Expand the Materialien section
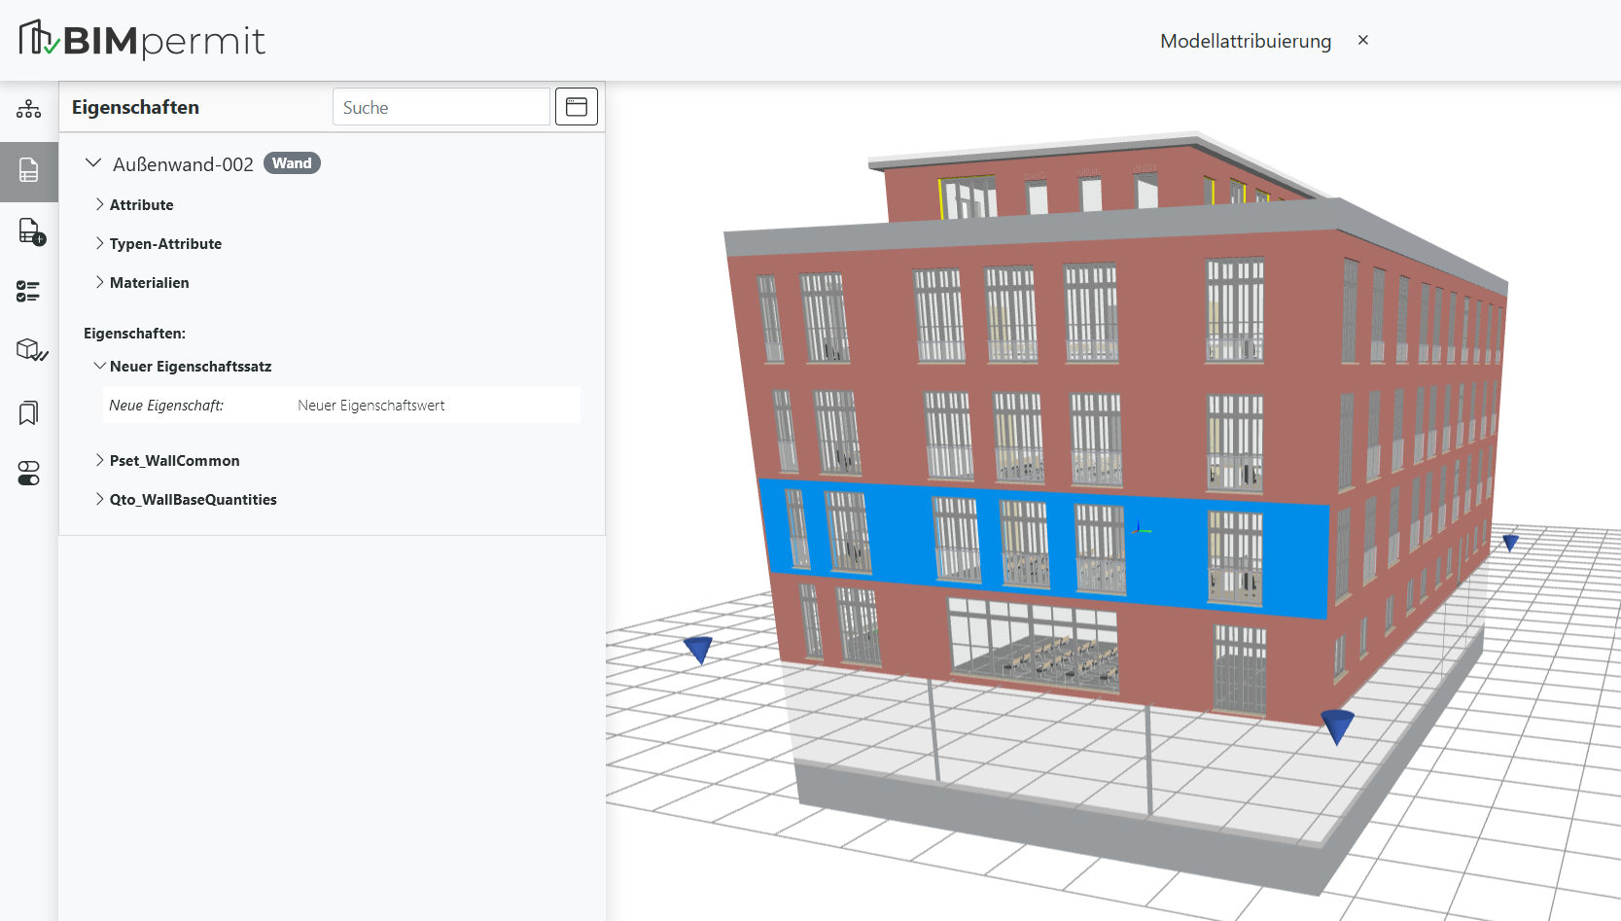 point(99,282)
